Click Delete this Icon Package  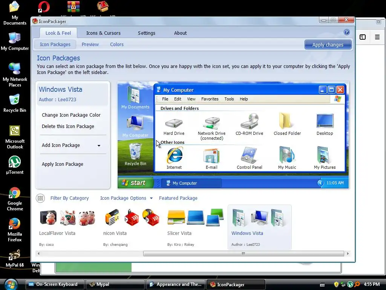(x=68, y=126)
